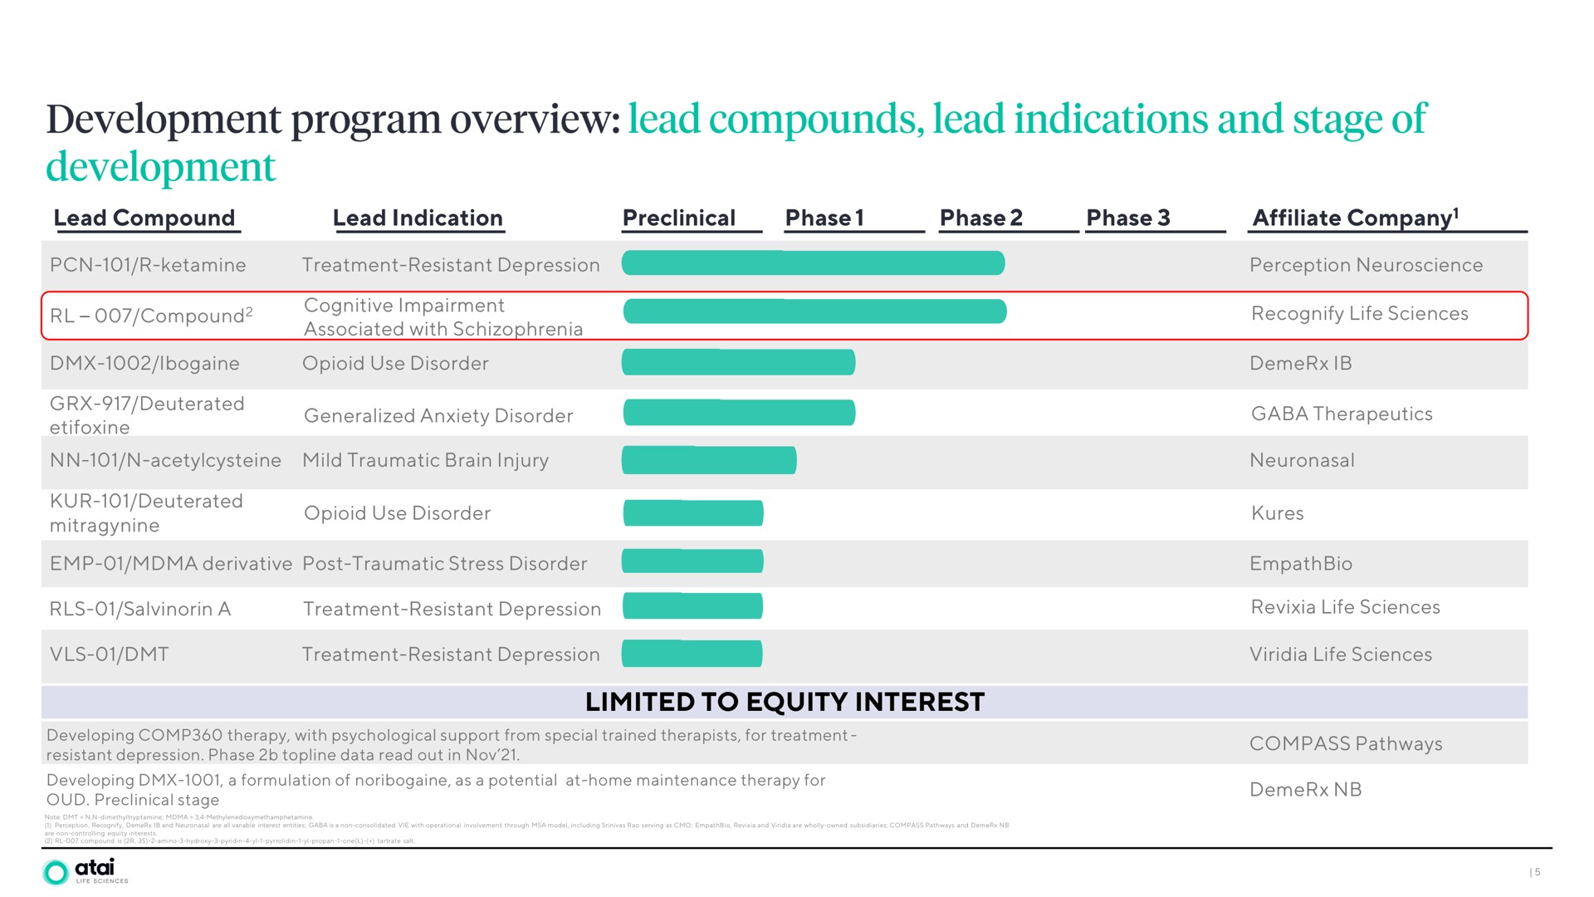The height and width of the screenshot is (897, 1594).
Task: Click the Phase 3 column header
Action: (1127, 218)
